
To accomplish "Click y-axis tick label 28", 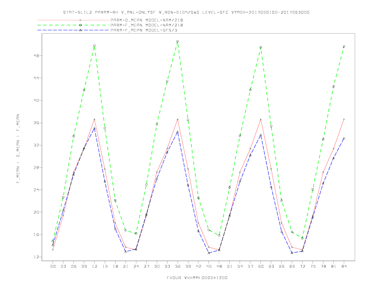I will click(36, 167).
